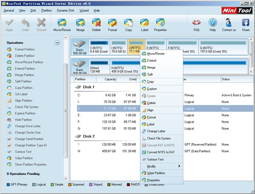This screenshot has width=255, height=194.
Task: Click the Capacity column header
Action: coord(106,79)
